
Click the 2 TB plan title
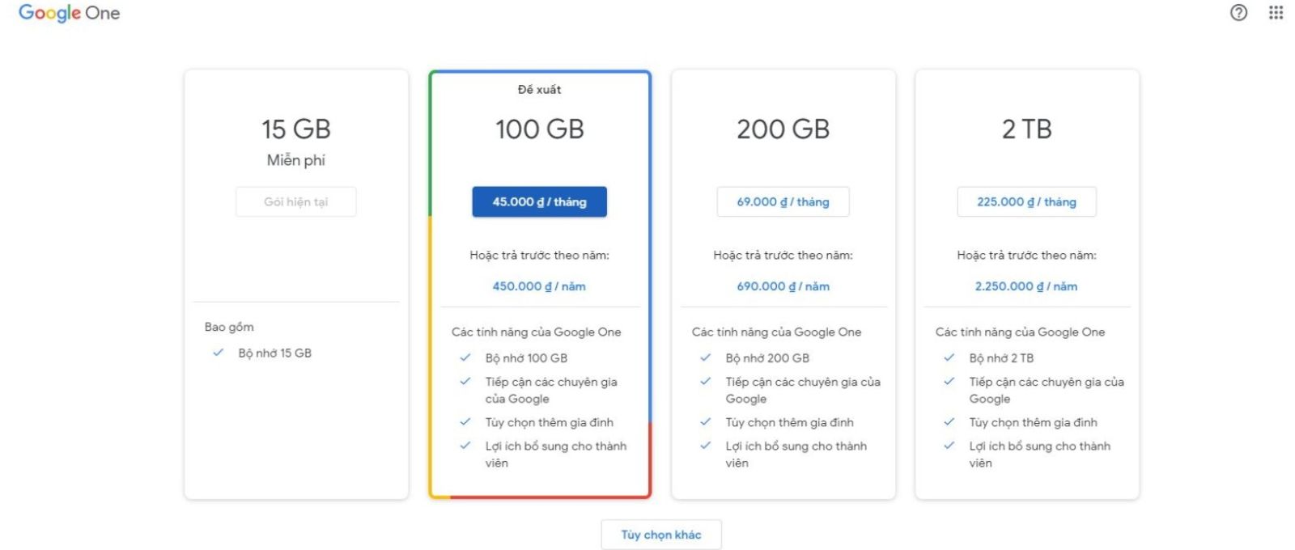1027,129
